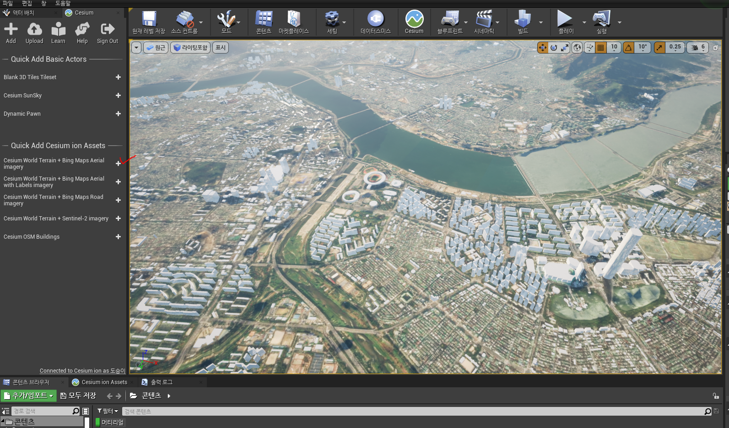Toggle scale snapping in viewport

coord(659,48)
